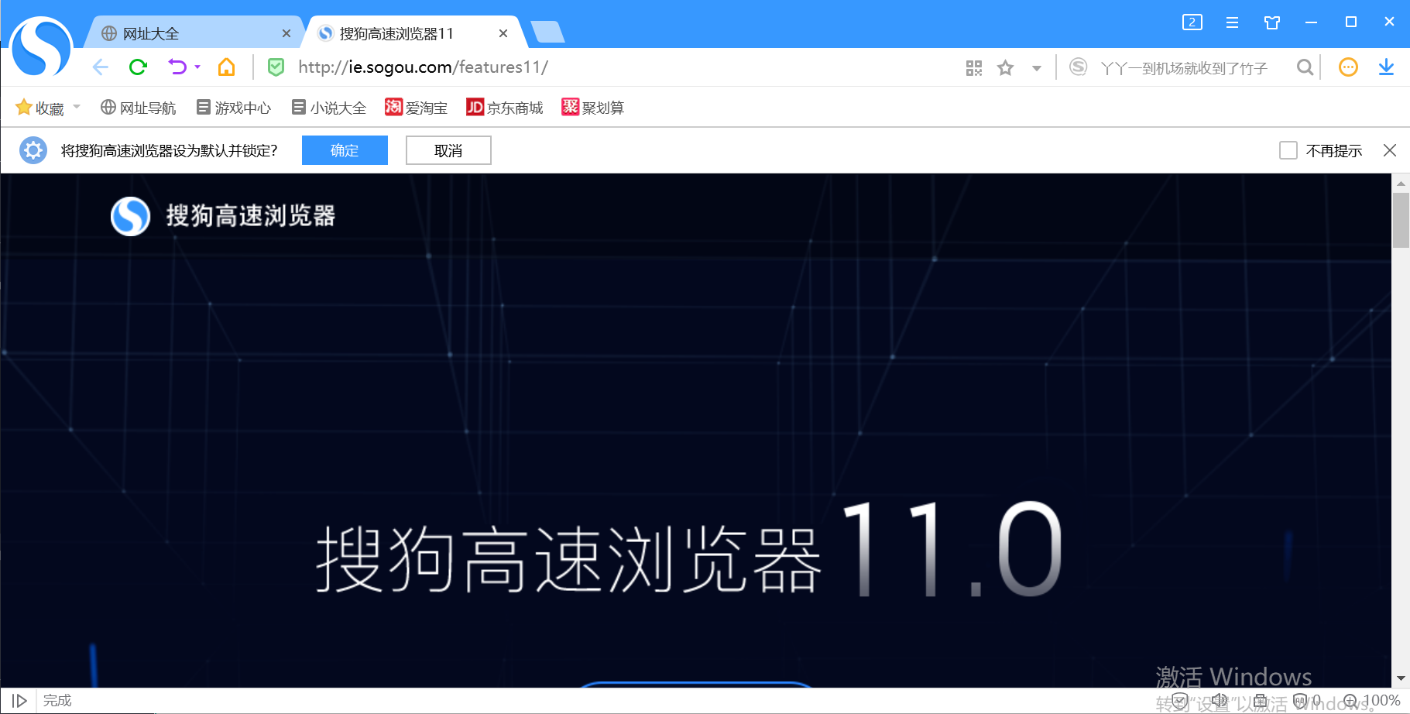The width and height of the screenshot is (1410, 714).
Task: Click the default browser prompt gear icon
Action: pyautogui.click(x=33, y=150)
